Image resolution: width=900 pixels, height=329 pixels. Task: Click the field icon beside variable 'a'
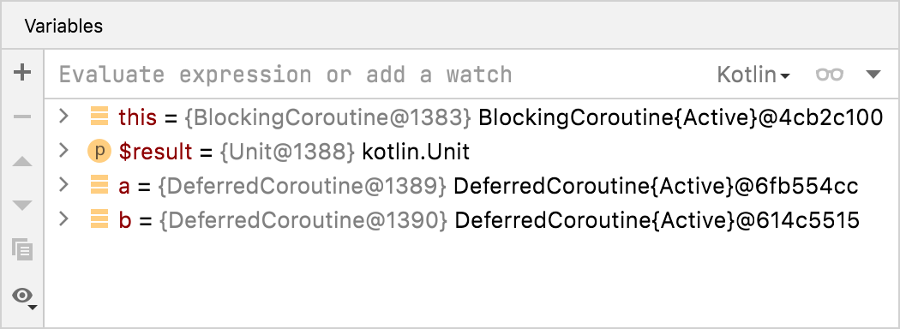[x=99, y=185]
